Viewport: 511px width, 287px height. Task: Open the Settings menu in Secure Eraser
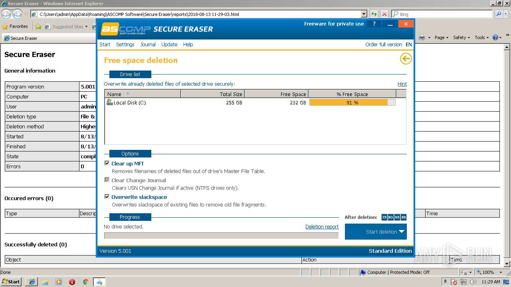click(x=125, y=44)
